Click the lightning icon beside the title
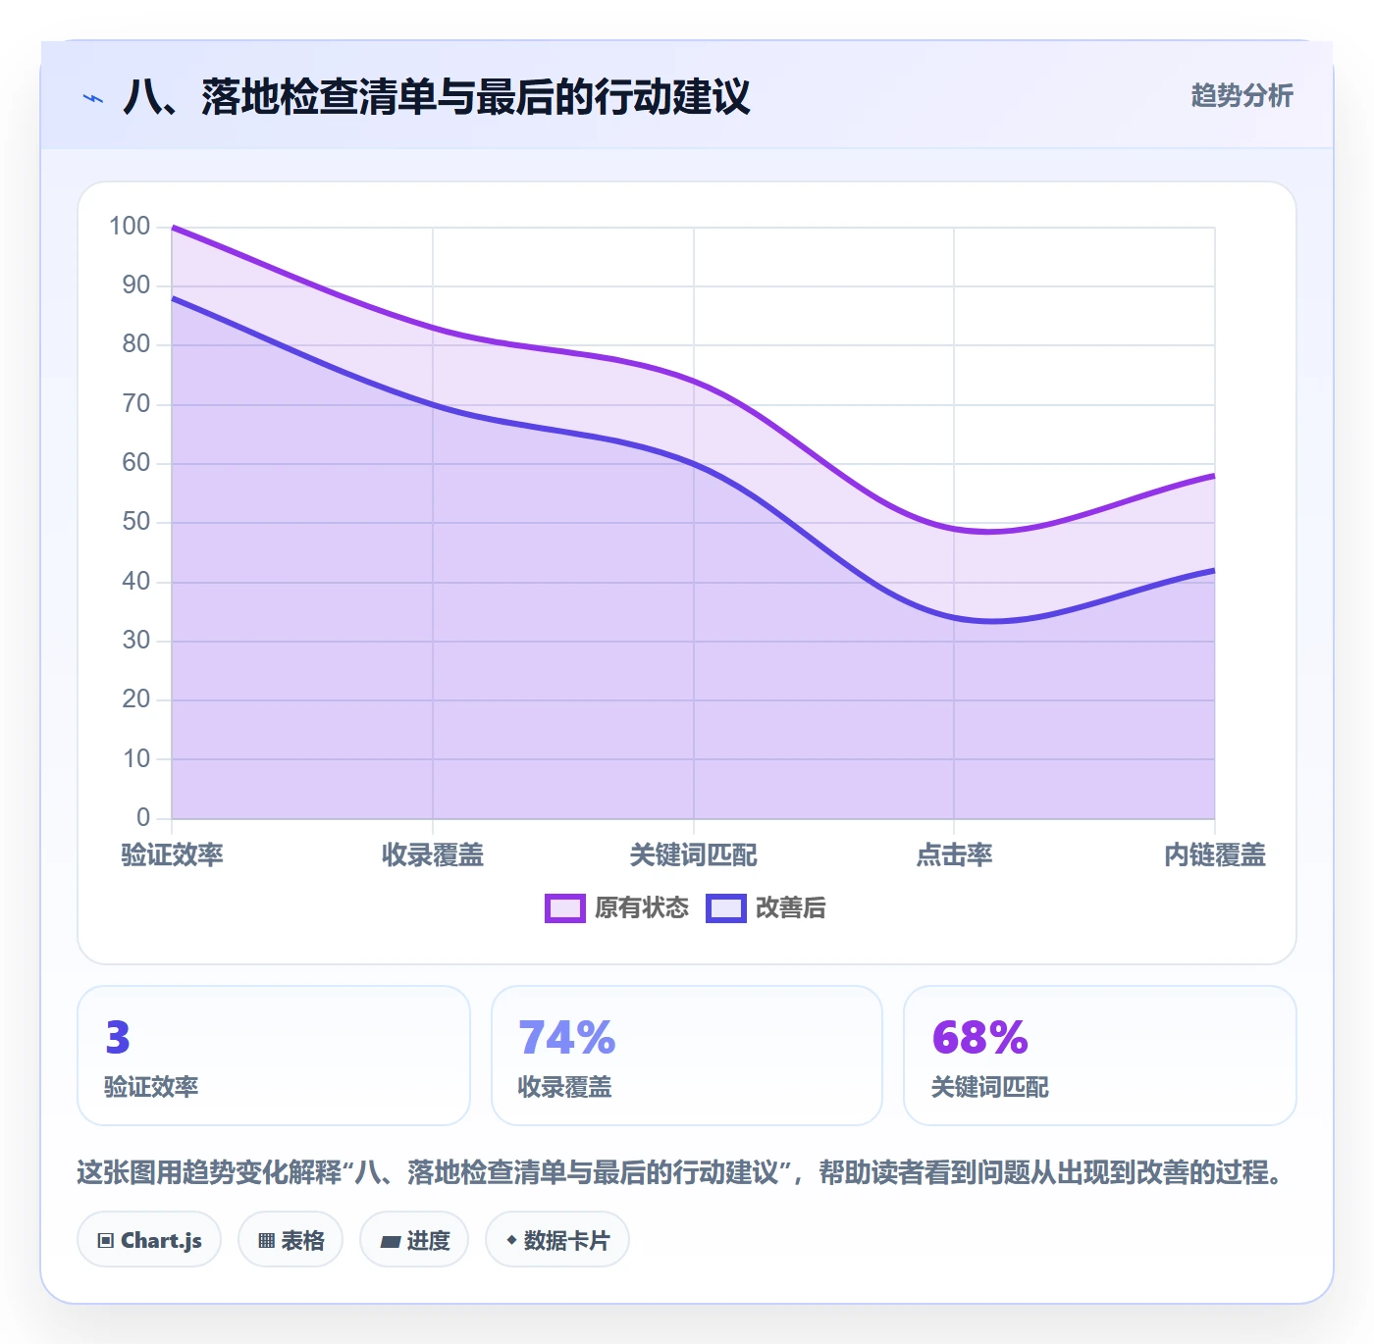Screen dimensions: 1374x1344 (x=93, y=98)
